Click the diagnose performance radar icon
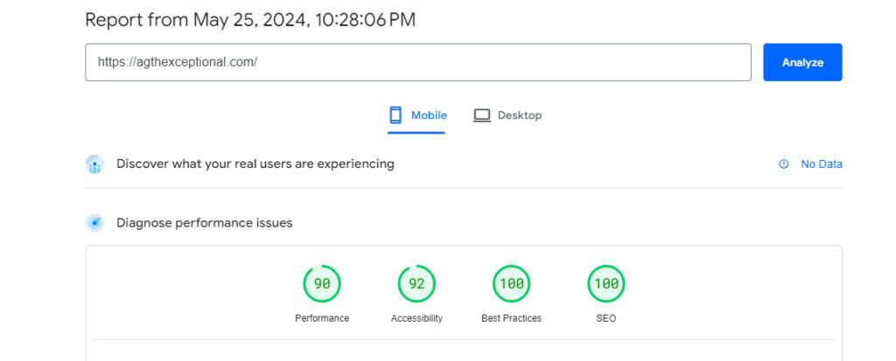The width and height of the screenshot is (896, 361). 94,223
